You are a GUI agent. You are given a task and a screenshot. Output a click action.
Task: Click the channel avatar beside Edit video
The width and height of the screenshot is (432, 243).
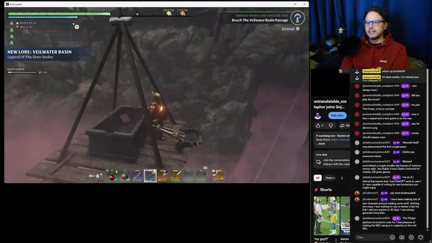coord(318,116)
